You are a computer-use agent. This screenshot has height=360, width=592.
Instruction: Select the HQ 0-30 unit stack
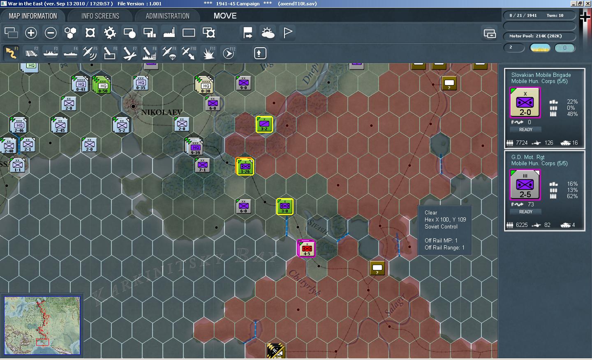pos(205,85)
